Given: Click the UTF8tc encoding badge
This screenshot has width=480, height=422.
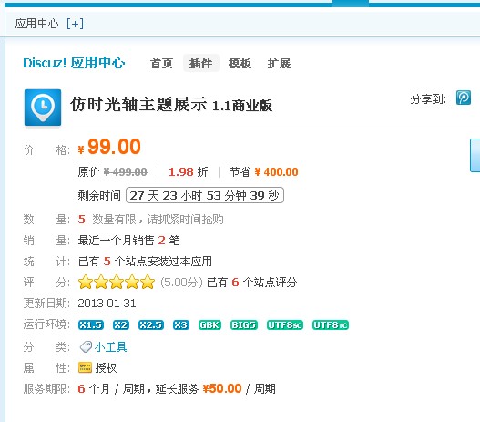Looking at the screenshot, I should [x=331, y=324].
